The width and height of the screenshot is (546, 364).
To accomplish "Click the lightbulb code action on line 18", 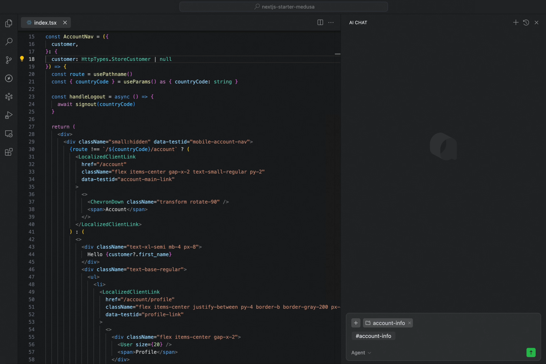I will 22,59.
